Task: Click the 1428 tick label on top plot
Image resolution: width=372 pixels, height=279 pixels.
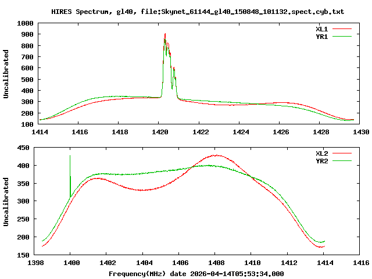Action: (x=321, y=132)
